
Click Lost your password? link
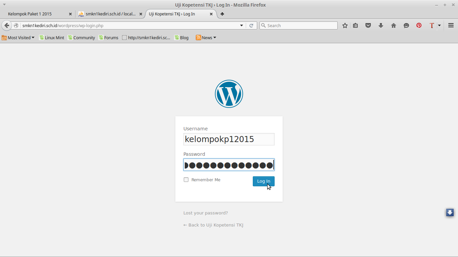coord(206,213)
